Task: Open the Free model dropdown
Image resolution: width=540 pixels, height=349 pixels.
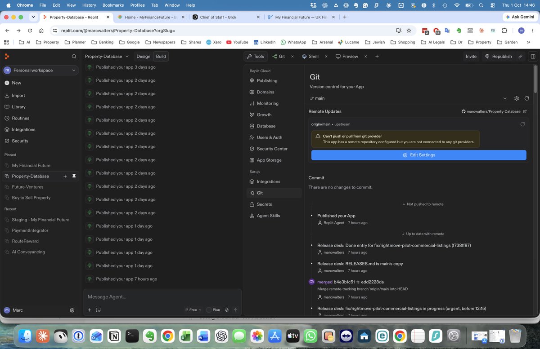Action: (193, 310)
